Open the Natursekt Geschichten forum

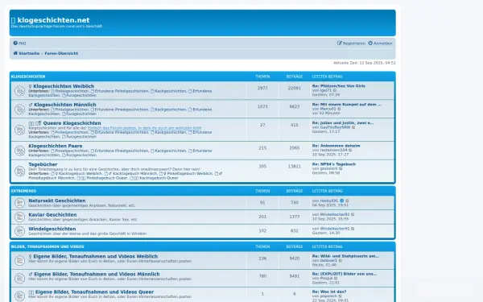coord(57,201)
